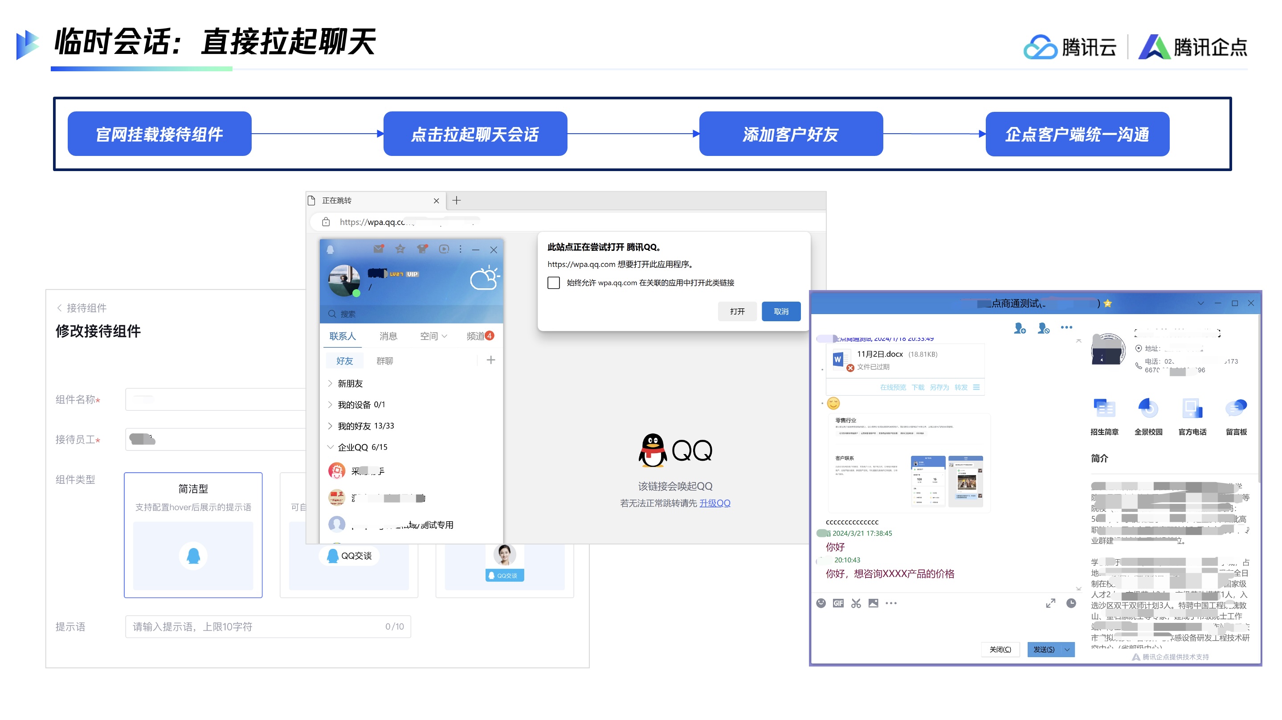Go back via 接待组件 breadcrumb chevron
The height and width of the screenshot is (720, 1282).
[x=59, y=307]
